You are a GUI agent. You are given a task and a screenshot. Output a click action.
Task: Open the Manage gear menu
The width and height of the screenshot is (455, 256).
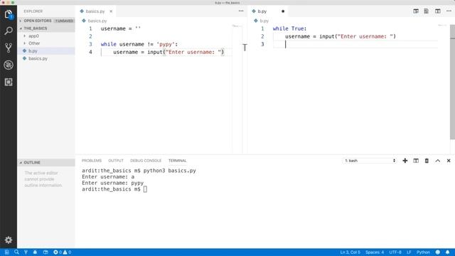pyautogui.click(x=9, y=240)
